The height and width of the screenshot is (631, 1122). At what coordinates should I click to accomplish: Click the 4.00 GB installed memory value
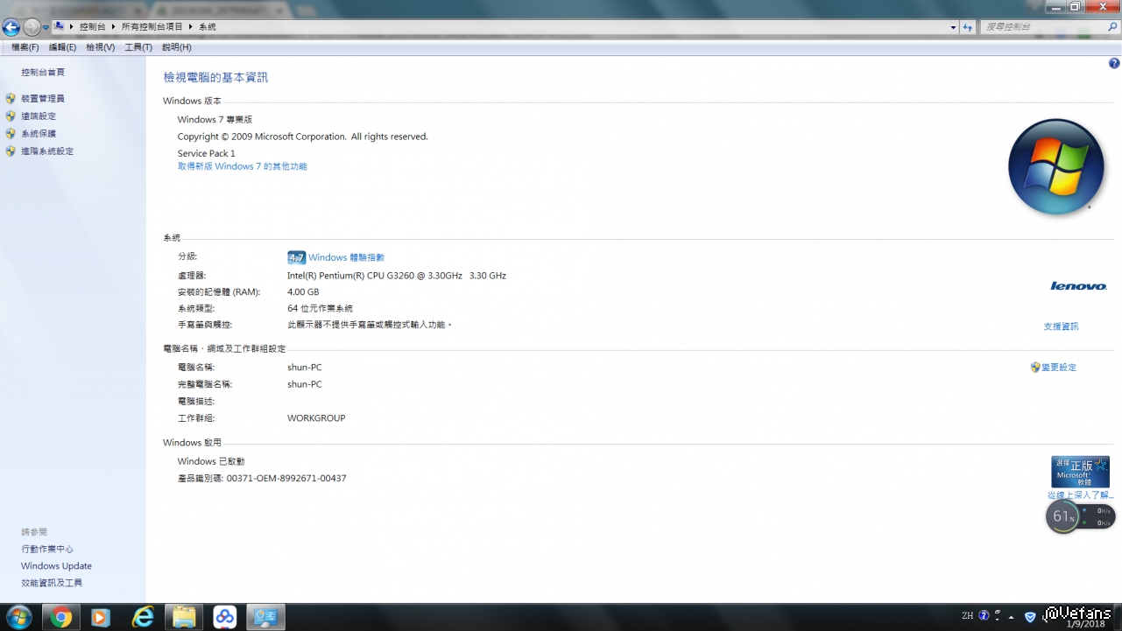coord(303,292)
